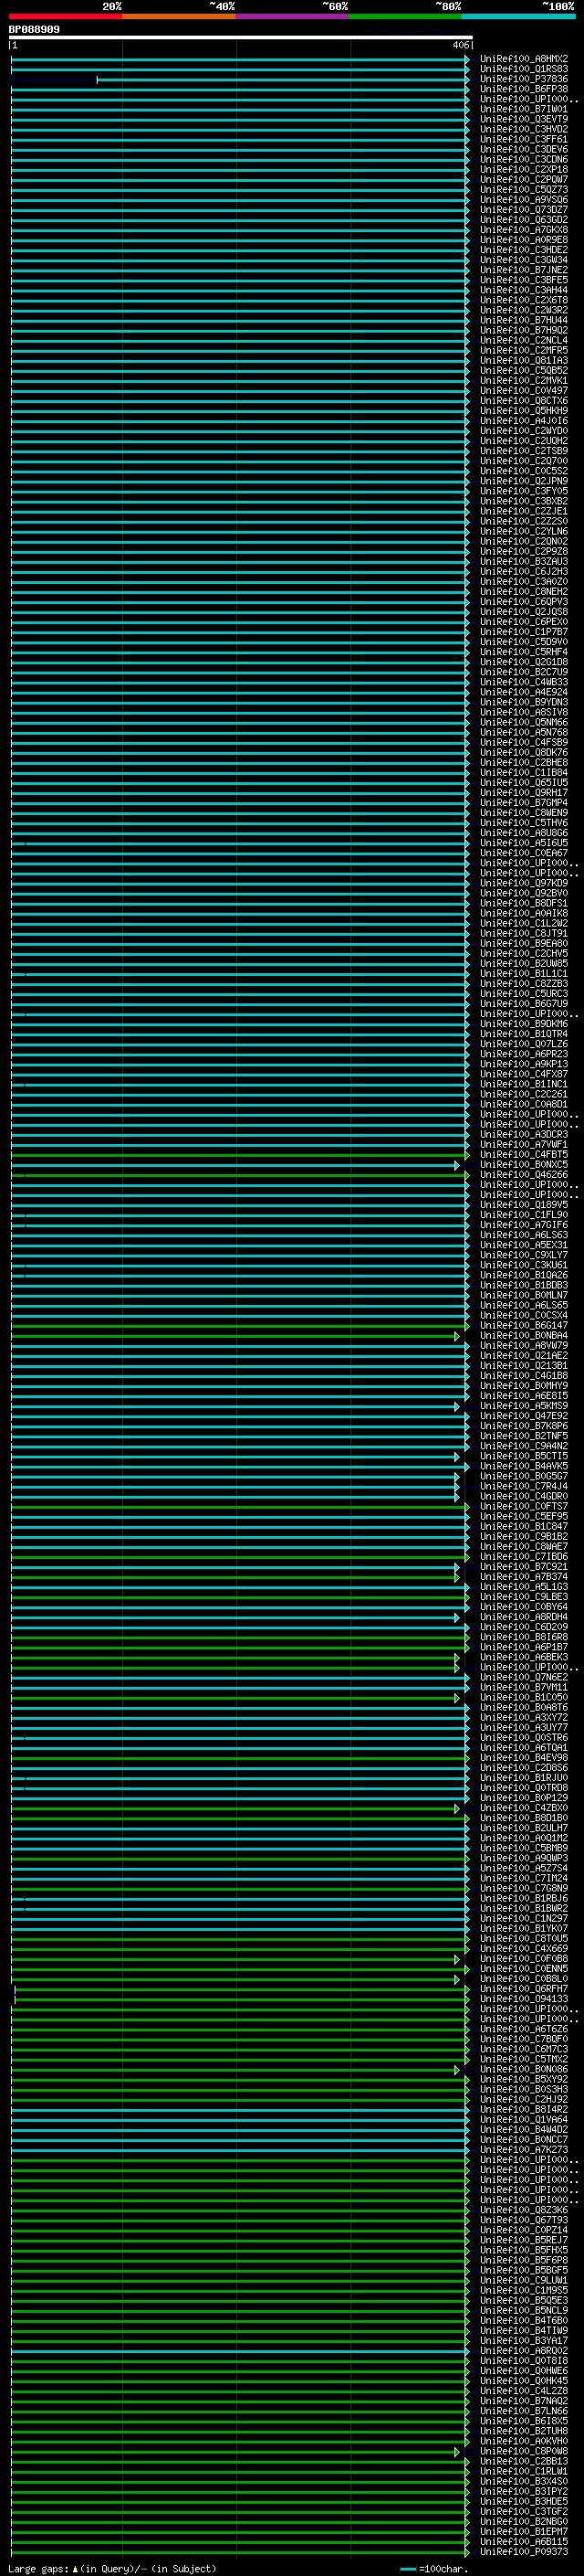Viewport: 584px width, 2576px height.
Task: Click label UniRef100_B5Q5E3
Action: tap(524, 2300)
